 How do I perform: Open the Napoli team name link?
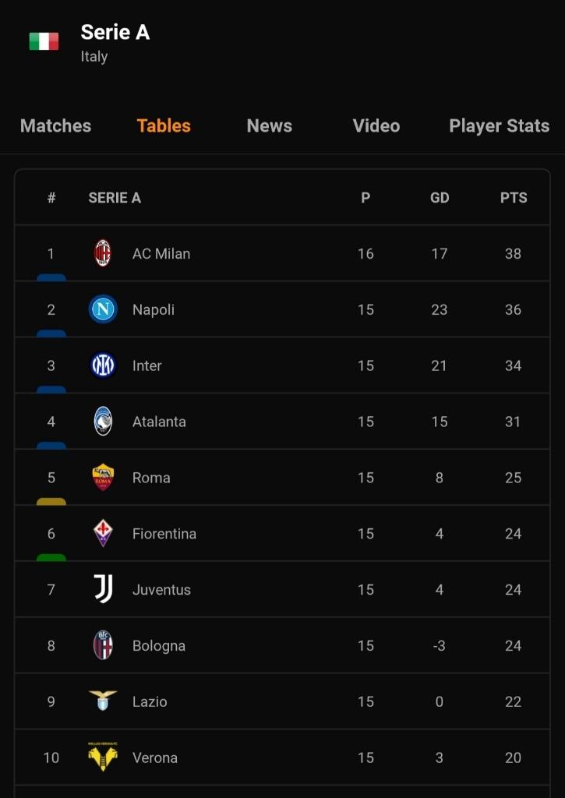point(154,309)
